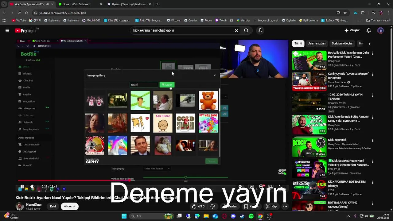
Task: Open Steam from the taskbar
Action: pyautogui.click(x=242, y=216)
